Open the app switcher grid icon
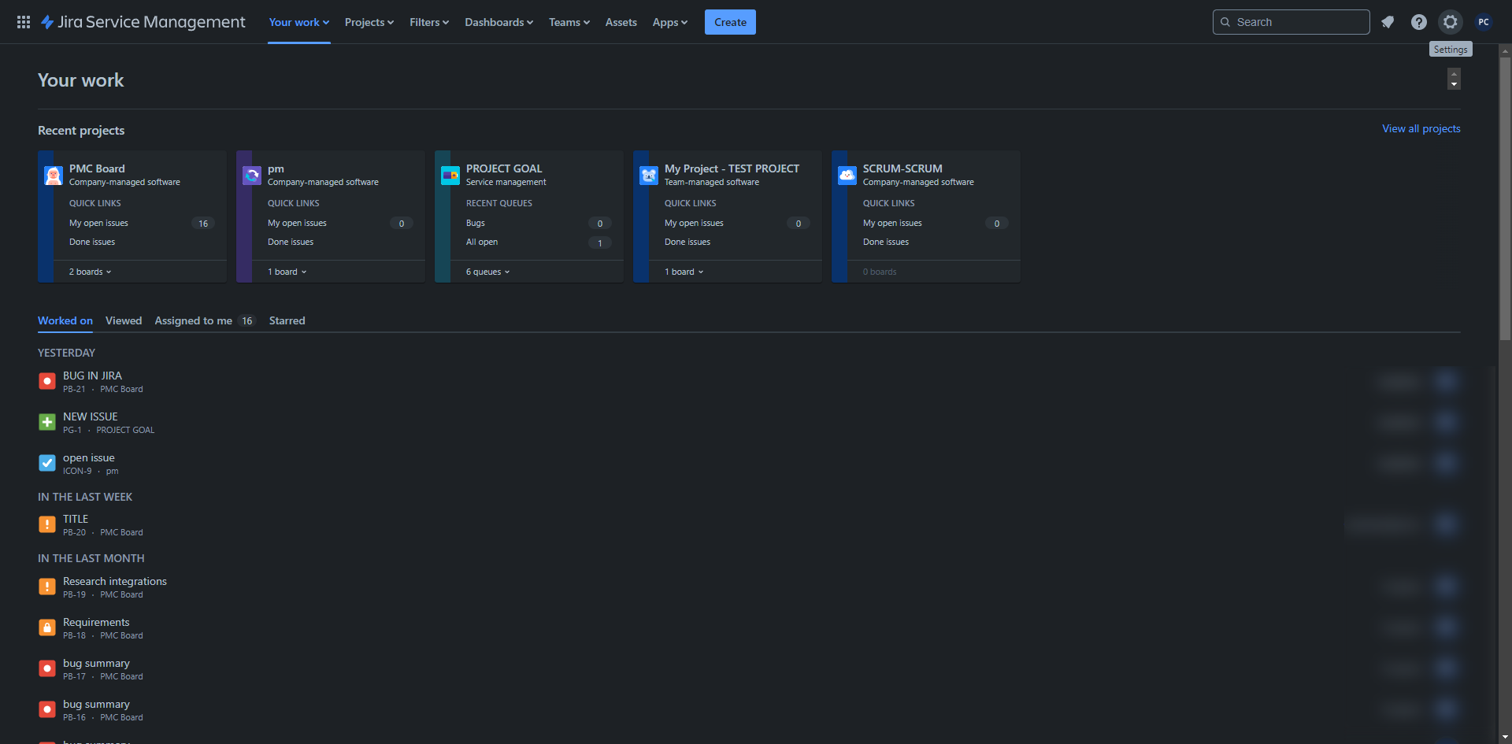 point(24,22)
